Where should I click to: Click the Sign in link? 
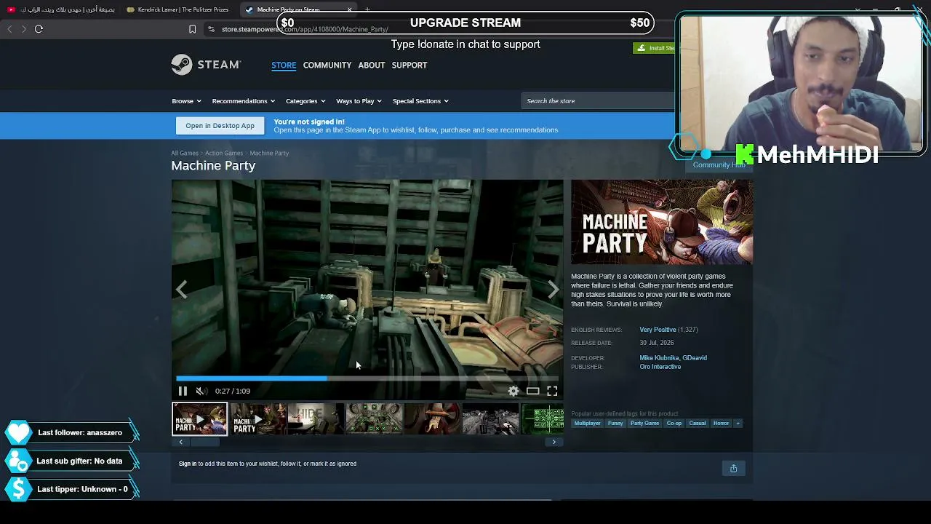point(188,464)
